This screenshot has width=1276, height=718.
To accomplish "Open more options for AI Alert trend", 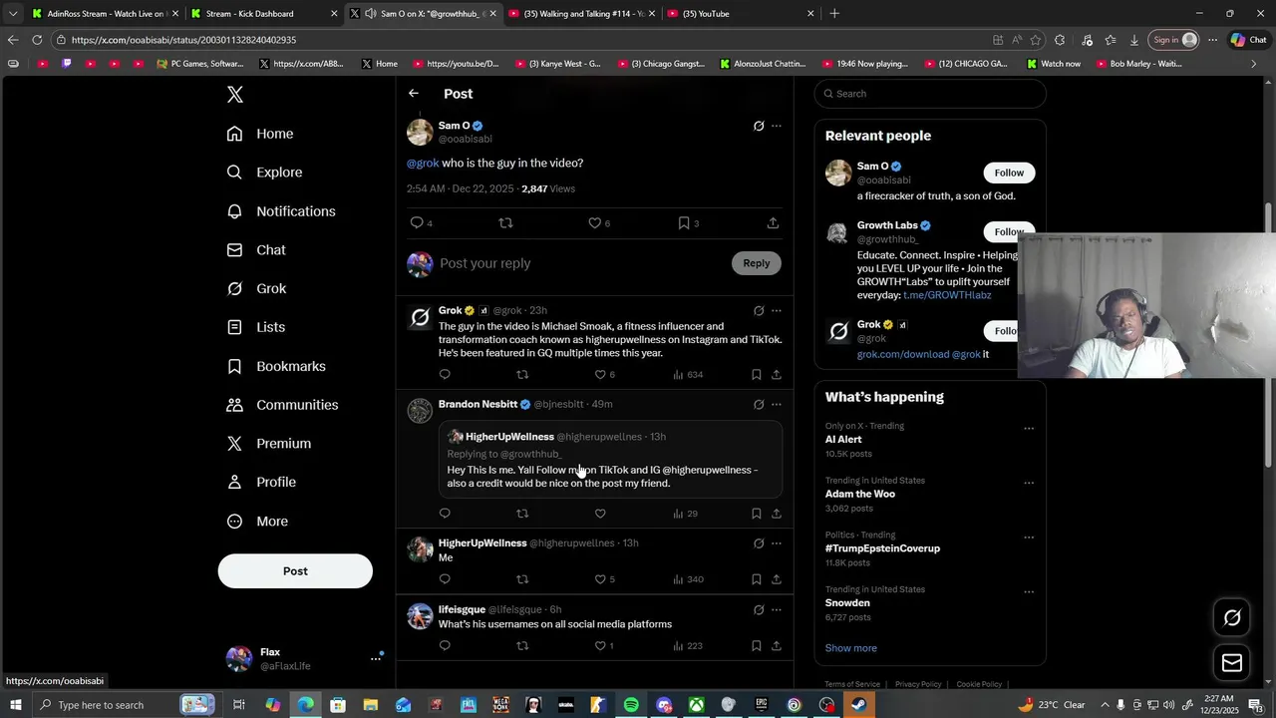I will click(x=1029, y=429).
